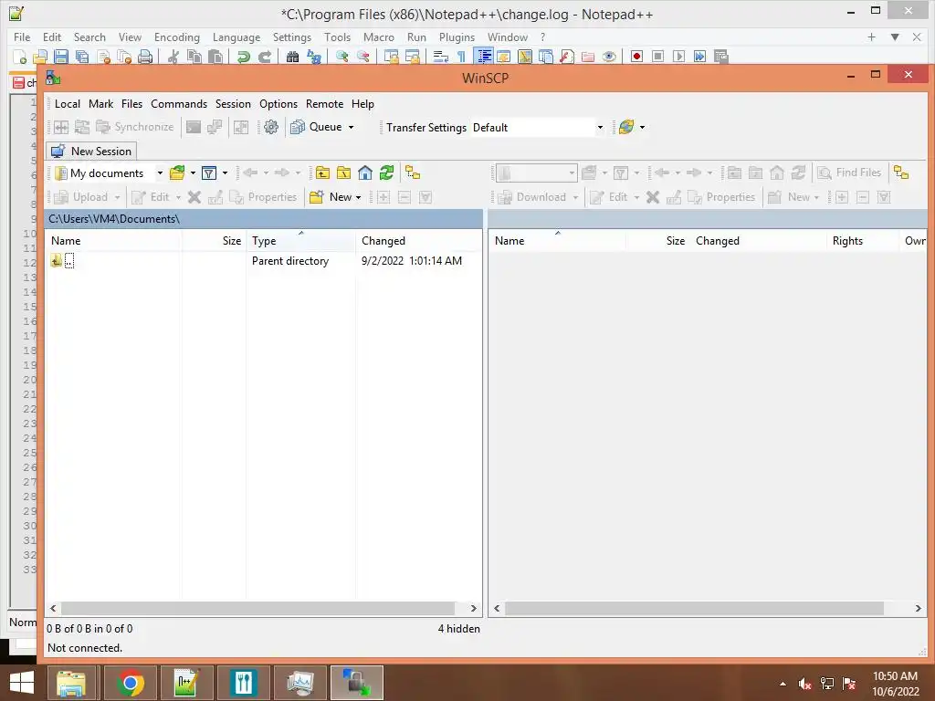
Task: Click the remote directory tree icon near Find Files
Action: pyautogui.click(x=901, y=173)
